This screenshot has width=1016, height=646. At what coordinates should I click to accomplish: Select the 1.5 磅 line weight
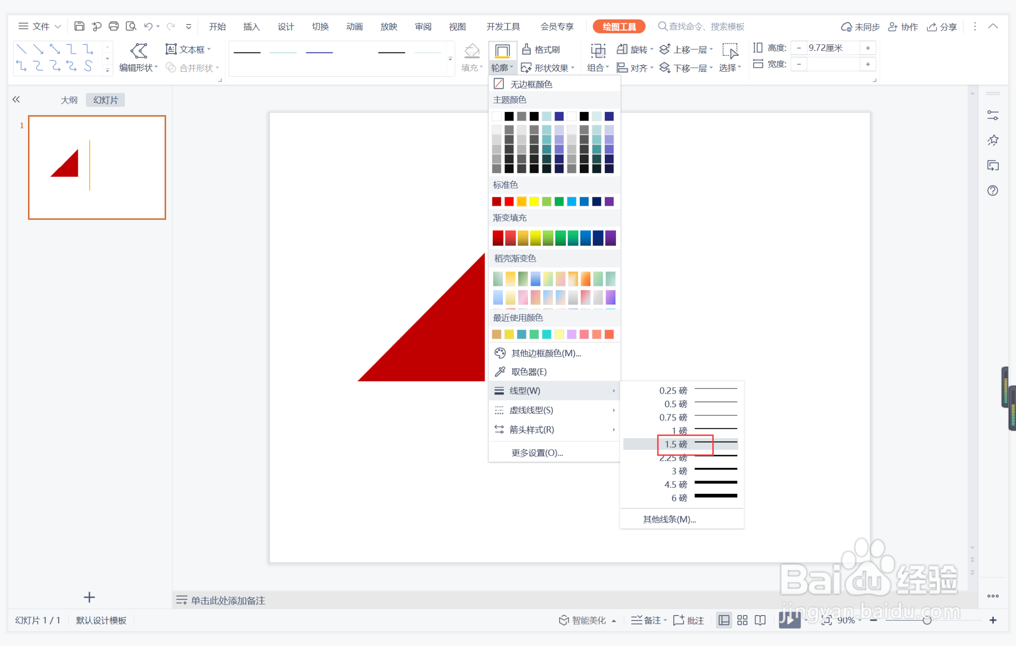coord(681,444)
